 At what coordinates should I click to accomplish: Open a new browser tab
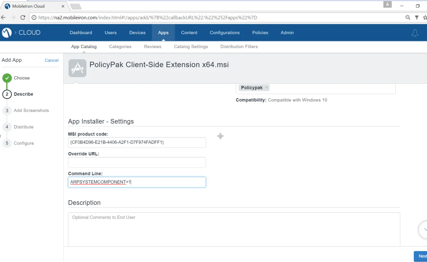tap(76, 6)
